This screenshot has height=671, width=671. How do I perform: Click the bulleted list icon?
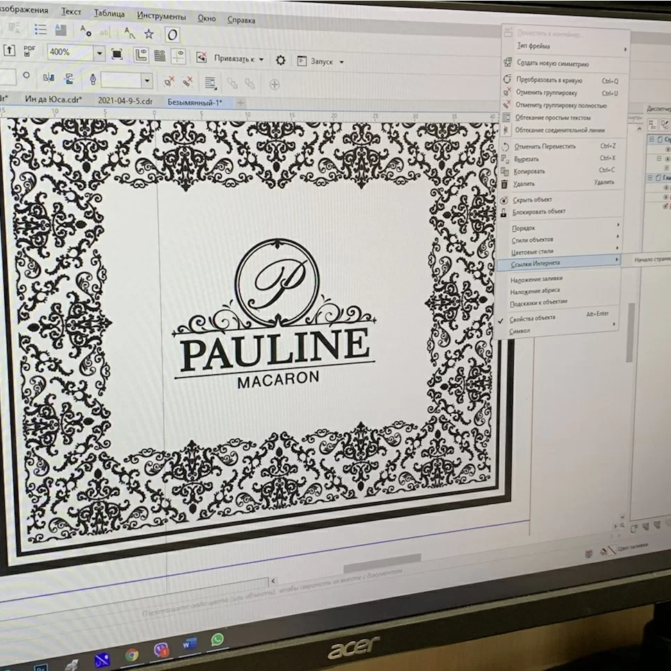click(x=40, y=29)
